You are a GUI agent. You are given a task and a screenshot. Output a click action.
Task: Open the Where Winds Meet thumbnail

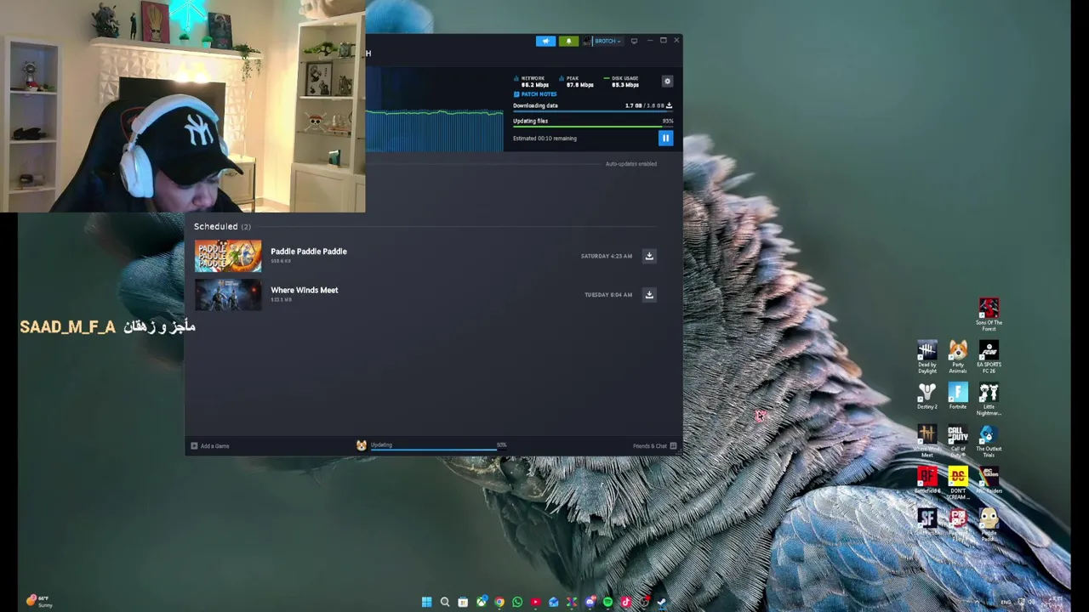pos(228,295)
